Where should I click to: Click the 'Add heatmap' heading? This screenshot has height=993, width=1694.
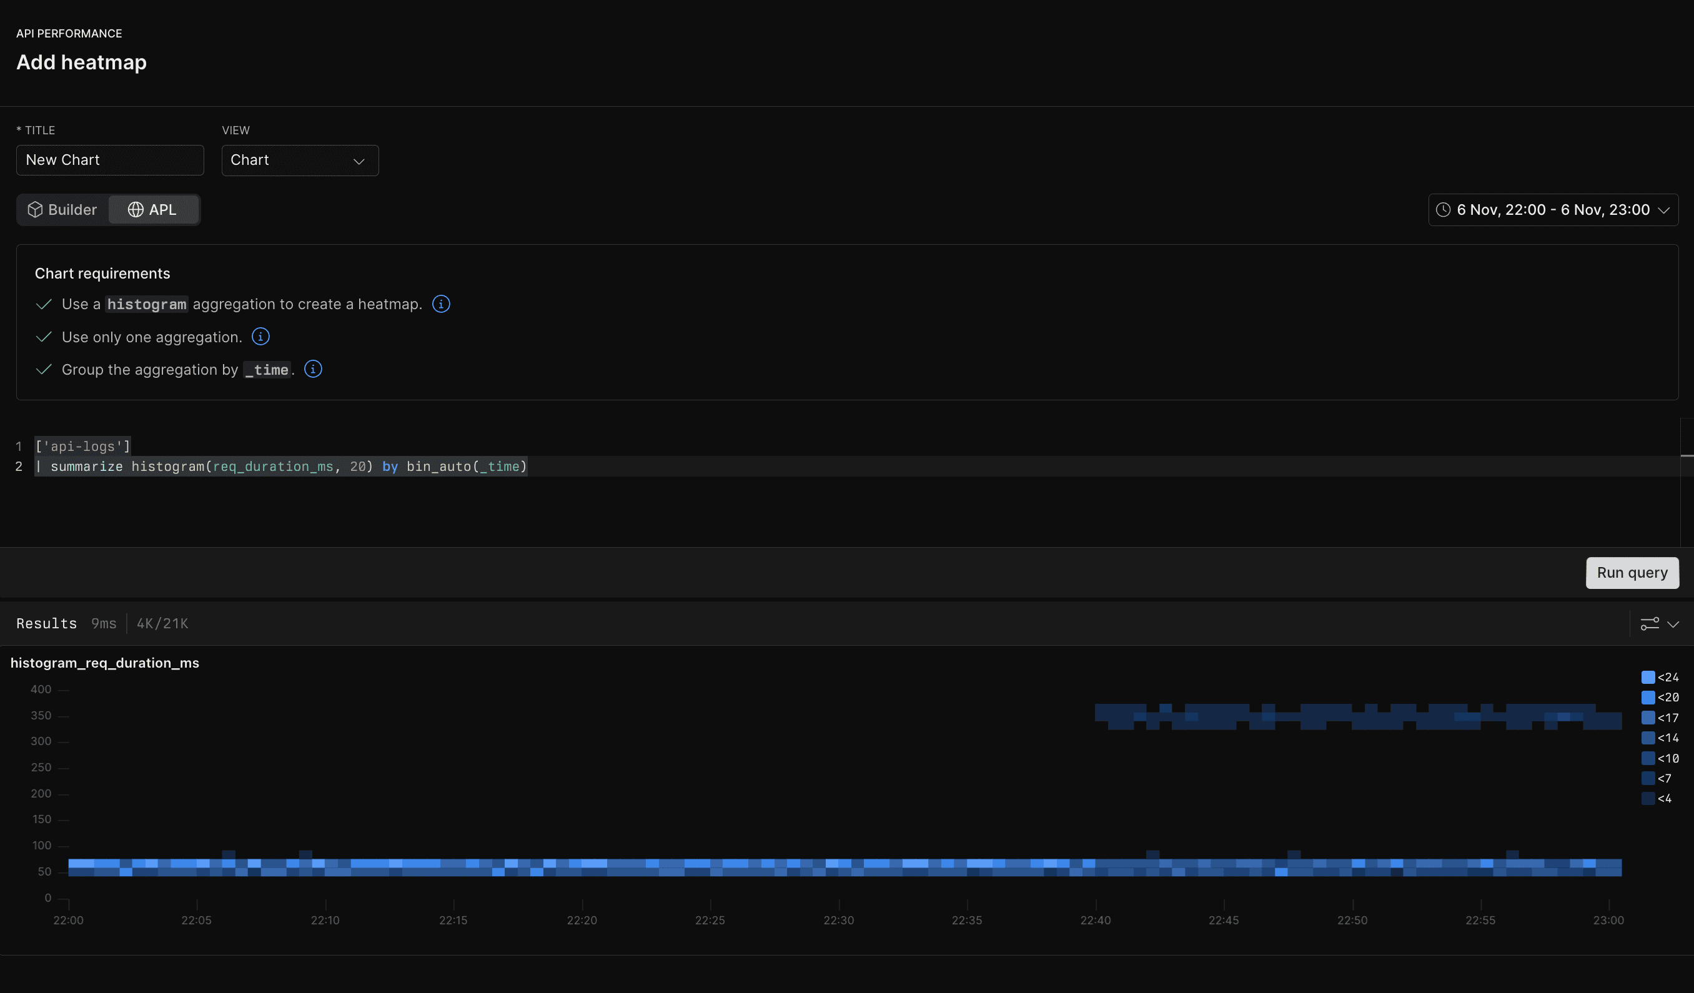[81, 62]
